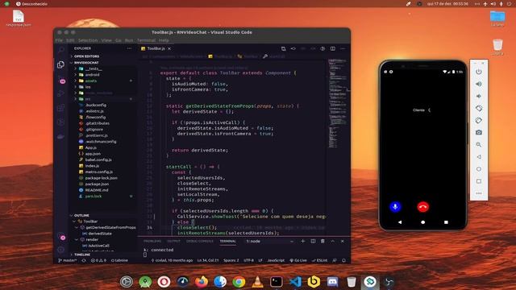Collapse getDerivedStateFromProps in outline

(77, 227)
